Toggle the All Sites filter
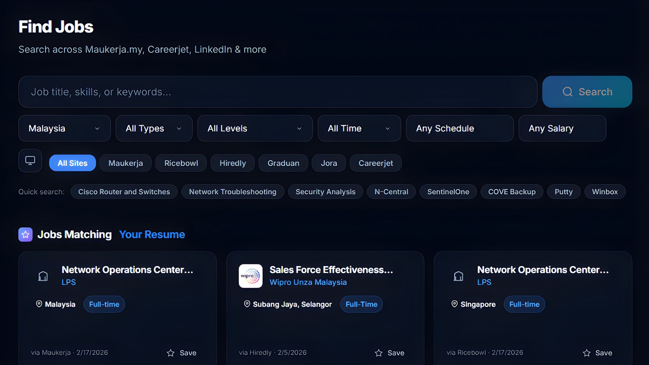Screen dimensions: 649x365 pos(72,163)
